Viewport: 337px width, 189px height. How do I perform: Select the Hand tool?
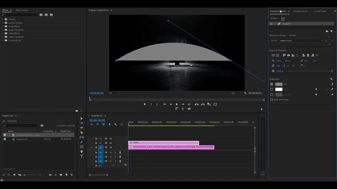82,152
